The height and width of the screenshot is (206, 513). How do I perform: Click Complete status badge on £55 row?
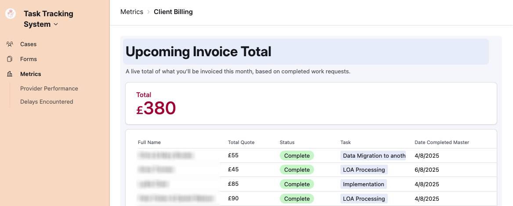(x=297, y=155)
